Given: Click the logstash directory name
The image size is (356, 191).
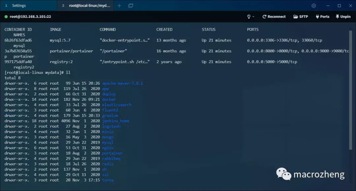Looking at the screenshot, I should (111, 126).
